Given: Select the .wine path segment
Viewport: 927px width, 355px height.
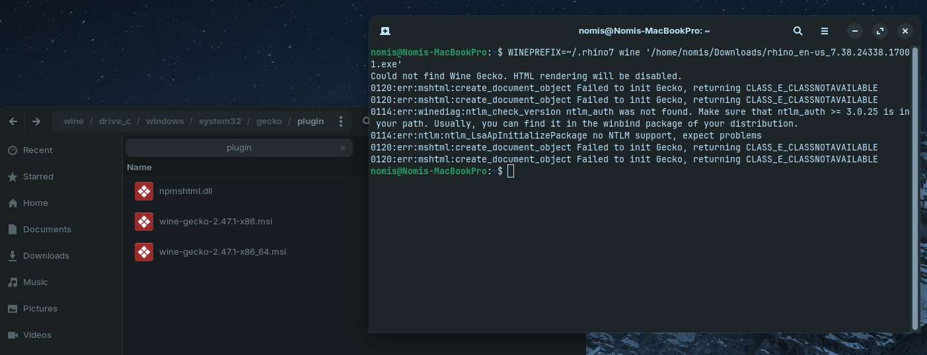Looking at the screenshot, I should tap(72, 121).
